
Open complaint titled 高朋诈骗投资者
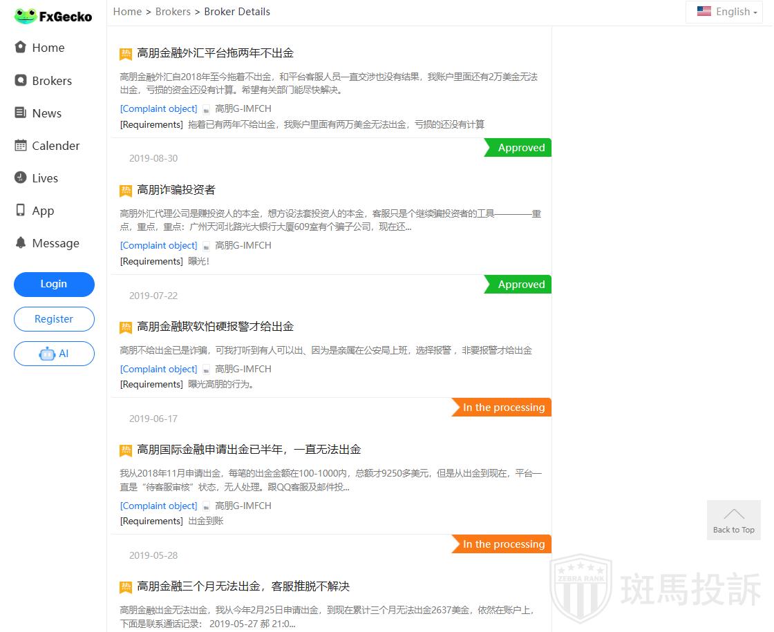pos(176,190)
